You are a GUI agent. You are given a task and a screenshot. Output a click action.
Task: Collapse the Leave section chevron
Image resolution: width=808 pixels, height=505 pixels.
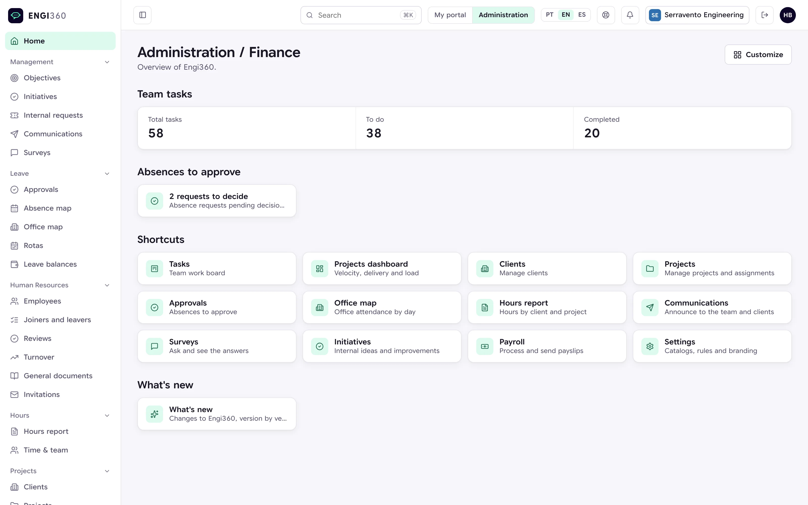point(107,173)
